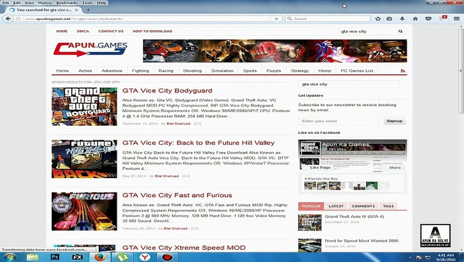Open GTA Vice City Xtreme Speed MOD title
464x262 pixels.
click(184, 248)
